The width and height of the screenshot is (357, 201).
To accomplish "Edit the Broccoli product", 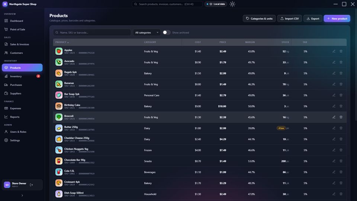I will tap(334, 117).
